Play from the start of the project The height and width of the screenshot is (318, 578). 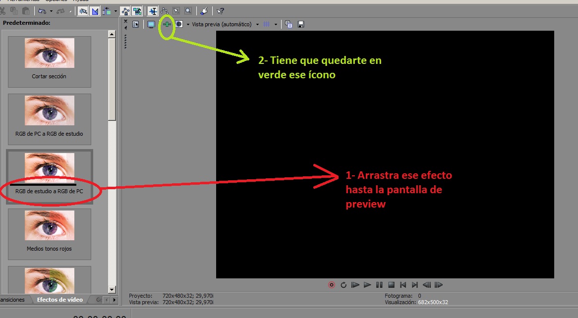pyautogui.click(x=355, y=285)
